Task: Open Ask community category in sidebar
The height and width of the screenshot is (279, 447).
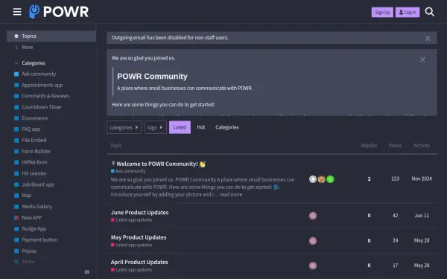Action: [x=39, y=74]
